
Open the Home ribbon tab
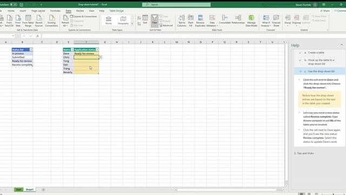(x=11, y=11)
